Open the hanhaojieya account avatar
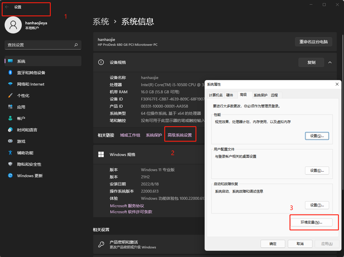 [13, 25]
